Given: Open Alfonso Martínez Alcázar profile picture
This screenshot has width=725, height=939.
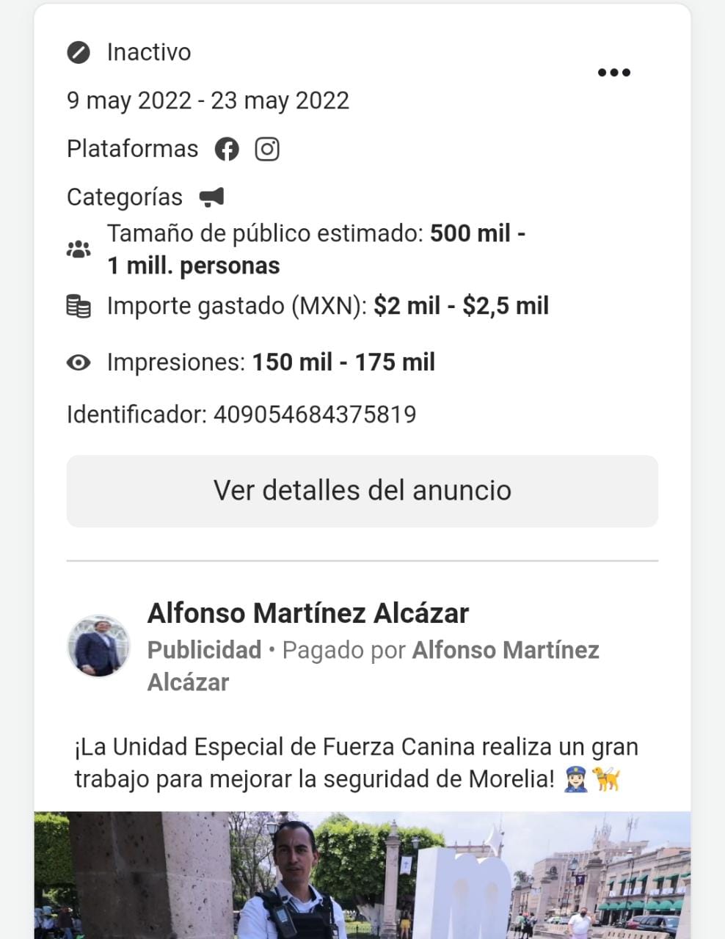Looking at the screenshot, I should pos(99,646).
